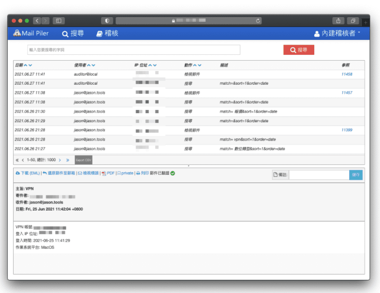Open the Mail Piler home logo
Screen dimensions: 380x293
[x=31, y=33]
